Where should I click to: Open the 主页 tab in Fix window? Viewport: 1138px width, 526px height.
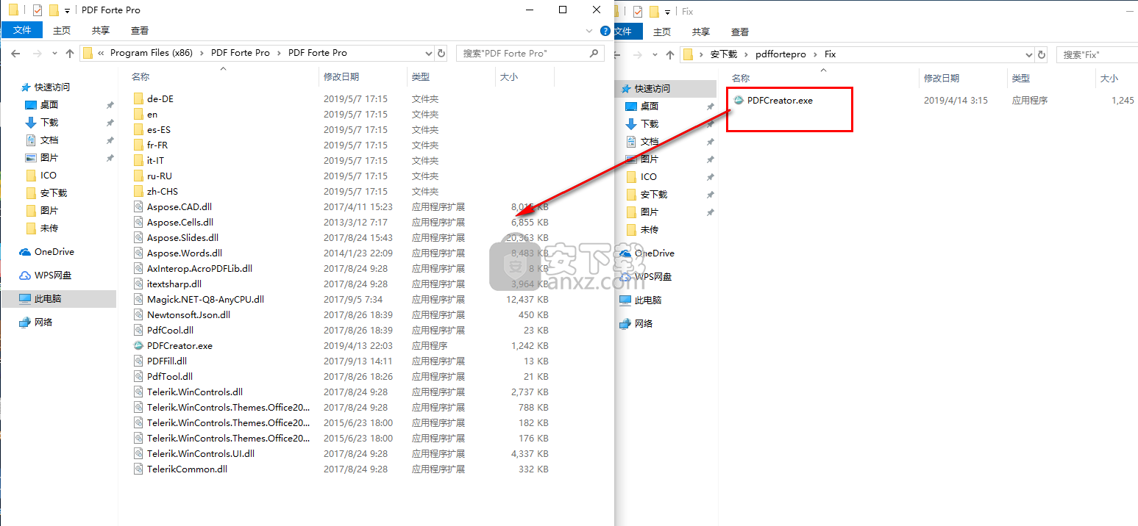click(662, 32)
